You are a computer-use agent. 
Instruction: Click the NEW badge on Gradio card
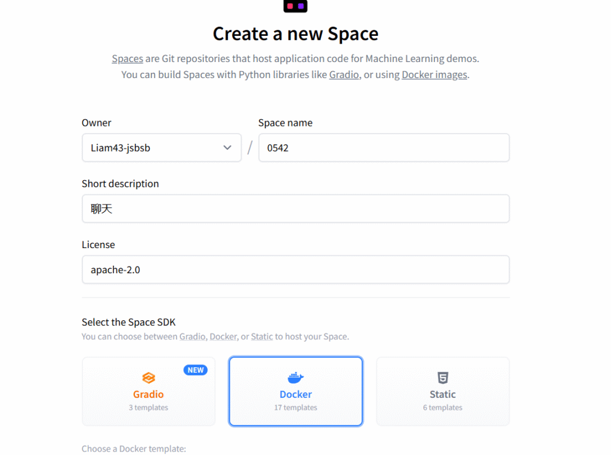195,370
